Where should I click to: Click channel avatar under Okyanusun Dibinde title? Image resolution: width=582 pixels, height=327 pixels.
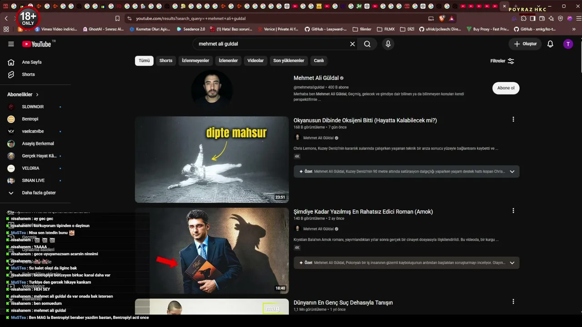[297, 138]
